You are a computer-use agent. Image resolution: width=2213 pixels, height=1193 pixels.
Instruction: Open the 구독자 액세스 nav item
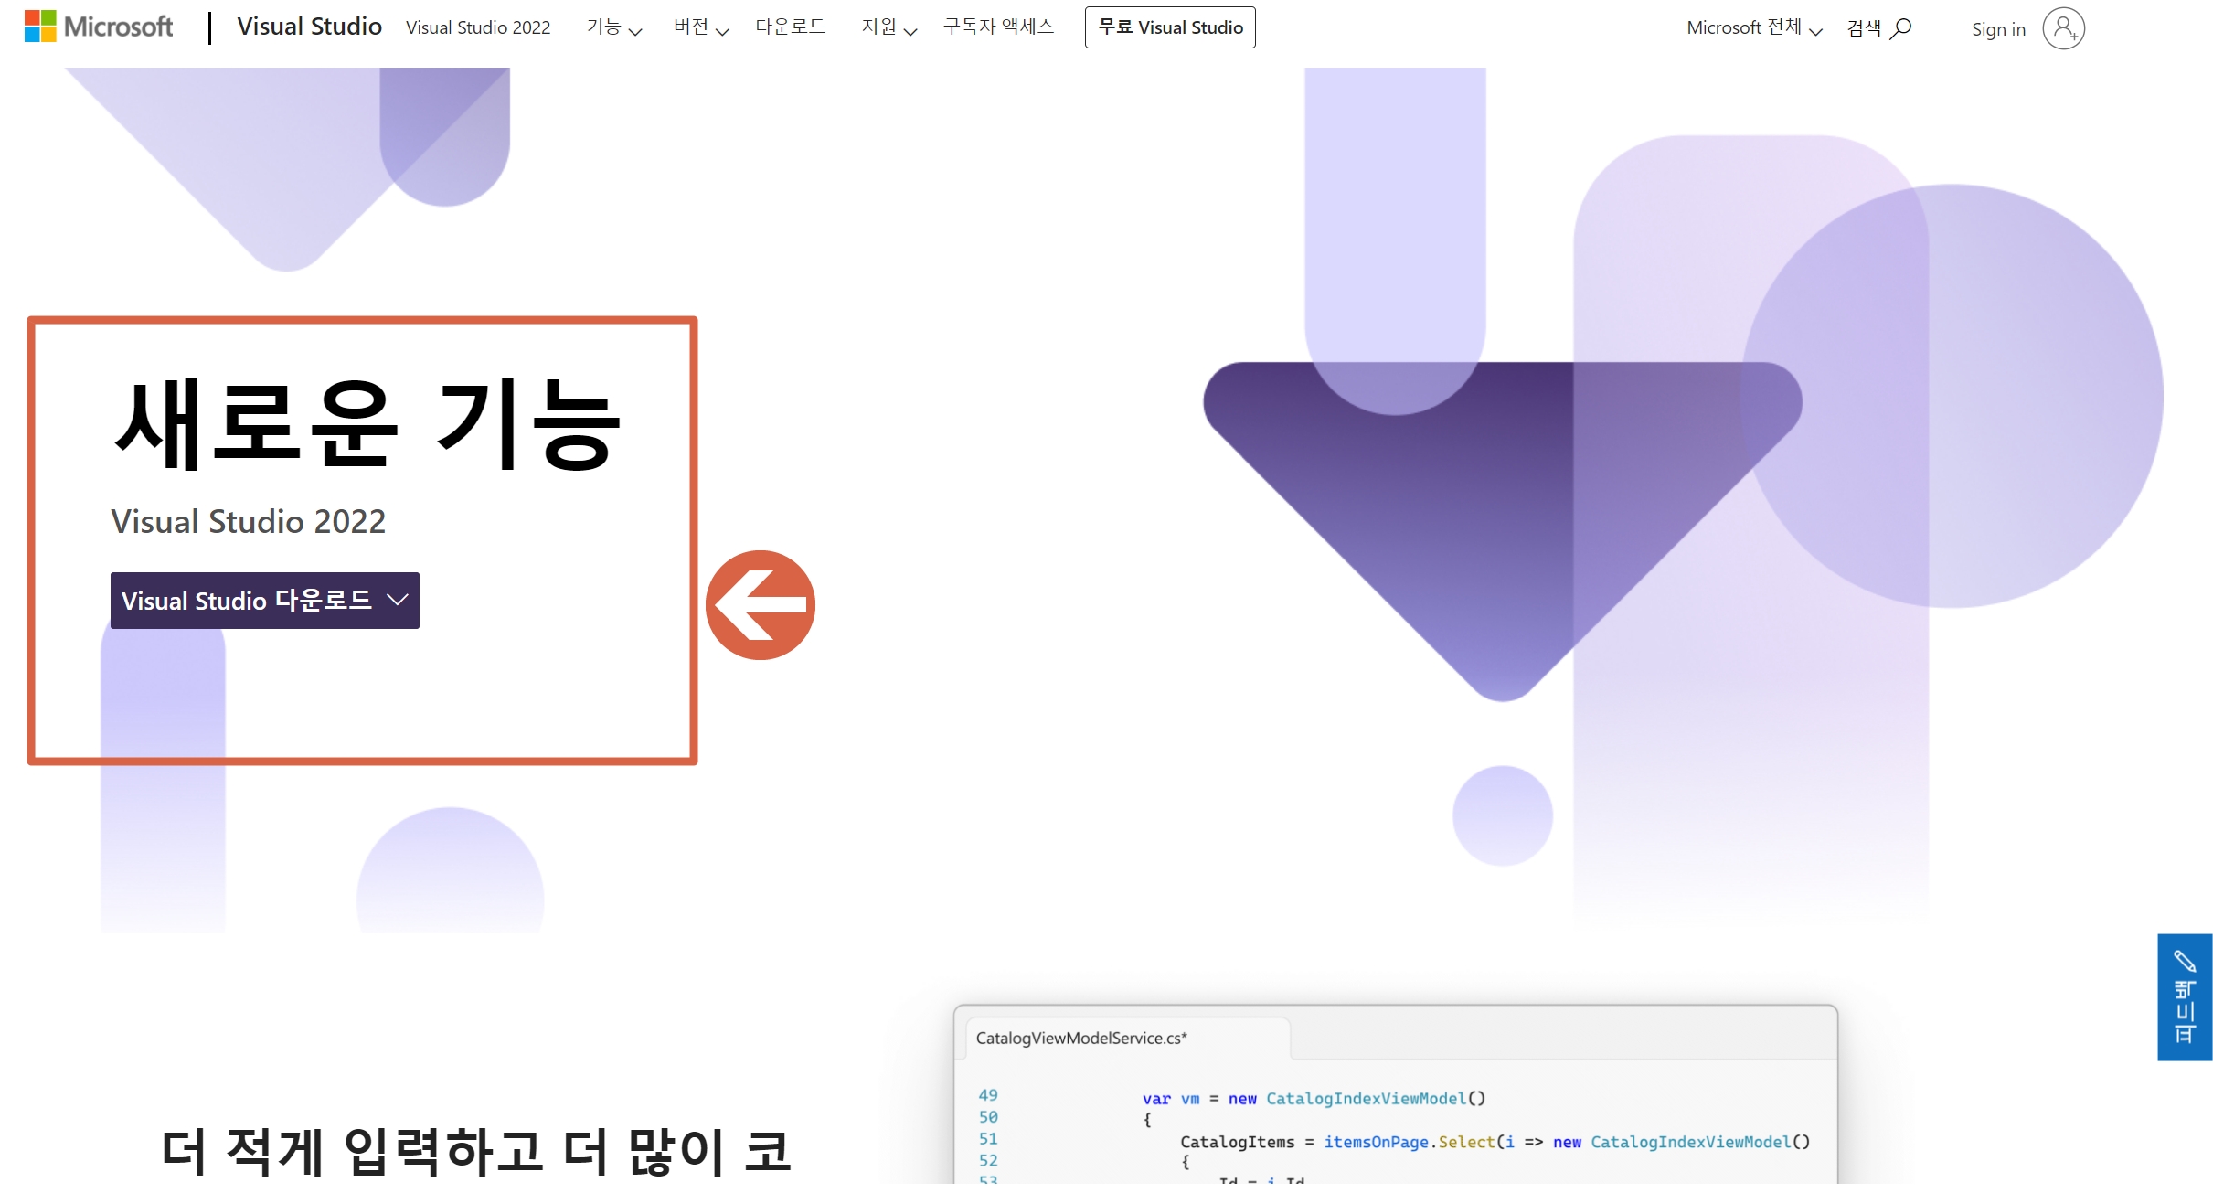[x=998, y=27]
